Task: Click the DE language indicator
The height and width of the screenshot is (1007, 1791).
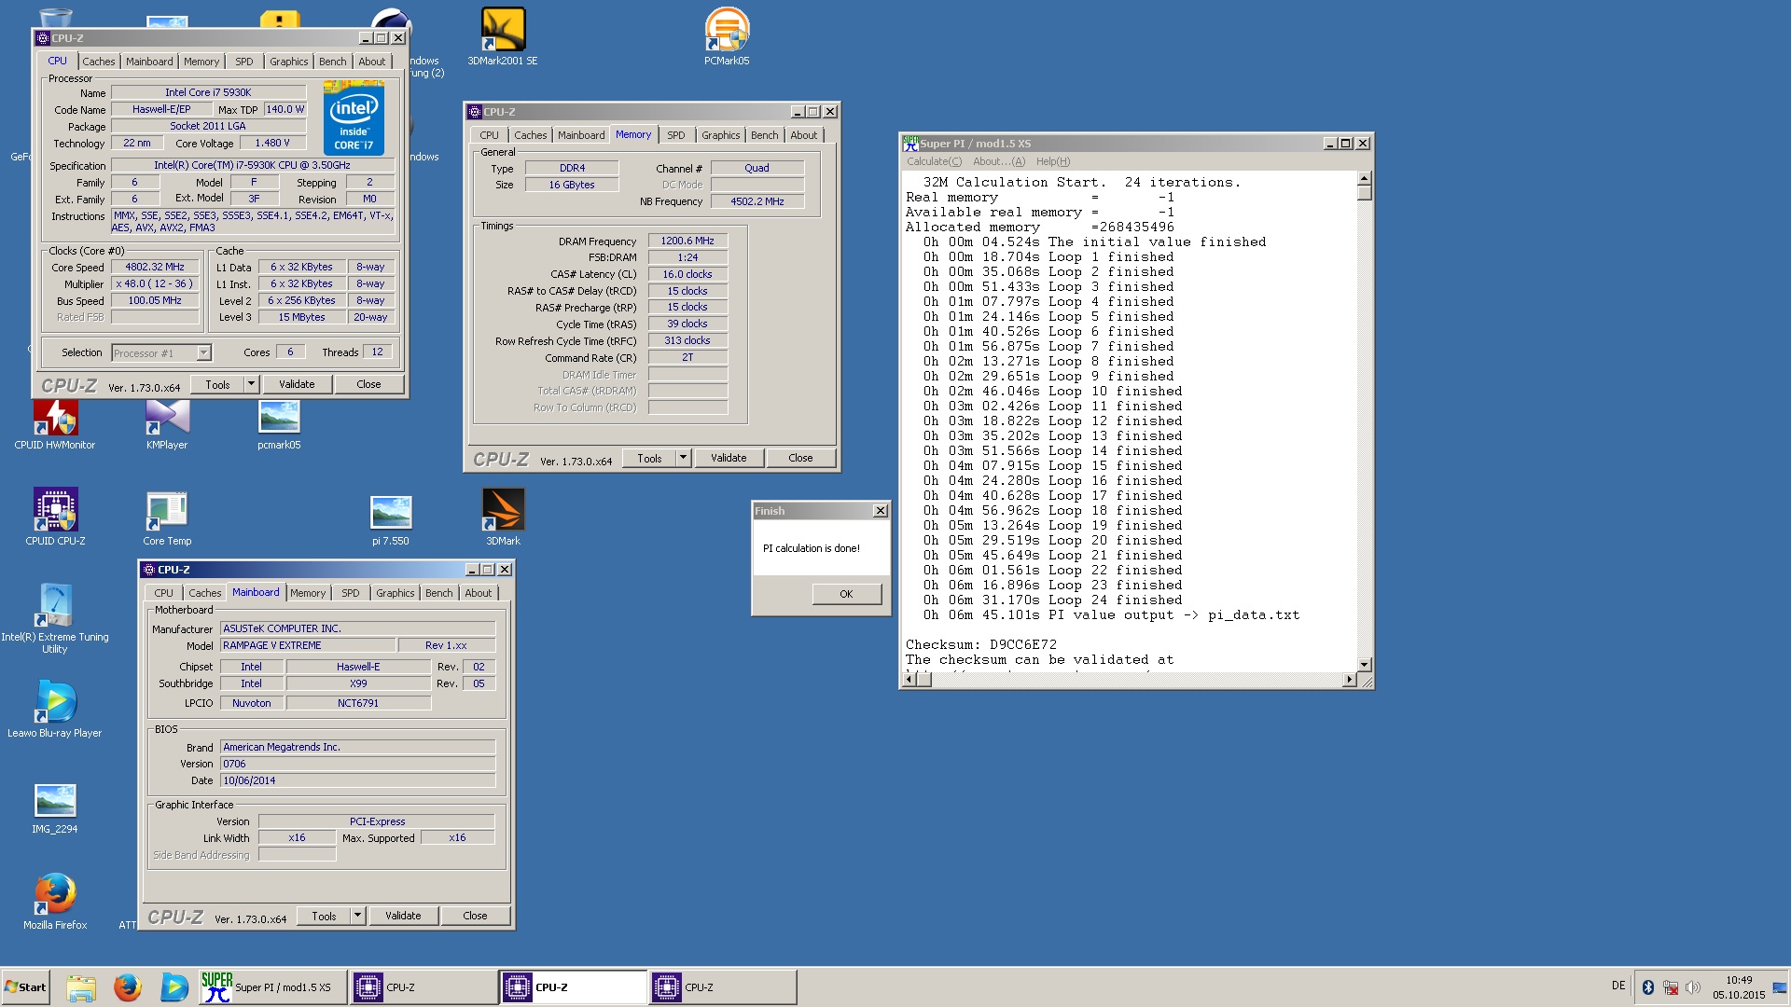Action: [x=1618, y=986]
